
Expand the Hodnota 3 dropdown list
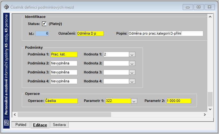point(132,72)
